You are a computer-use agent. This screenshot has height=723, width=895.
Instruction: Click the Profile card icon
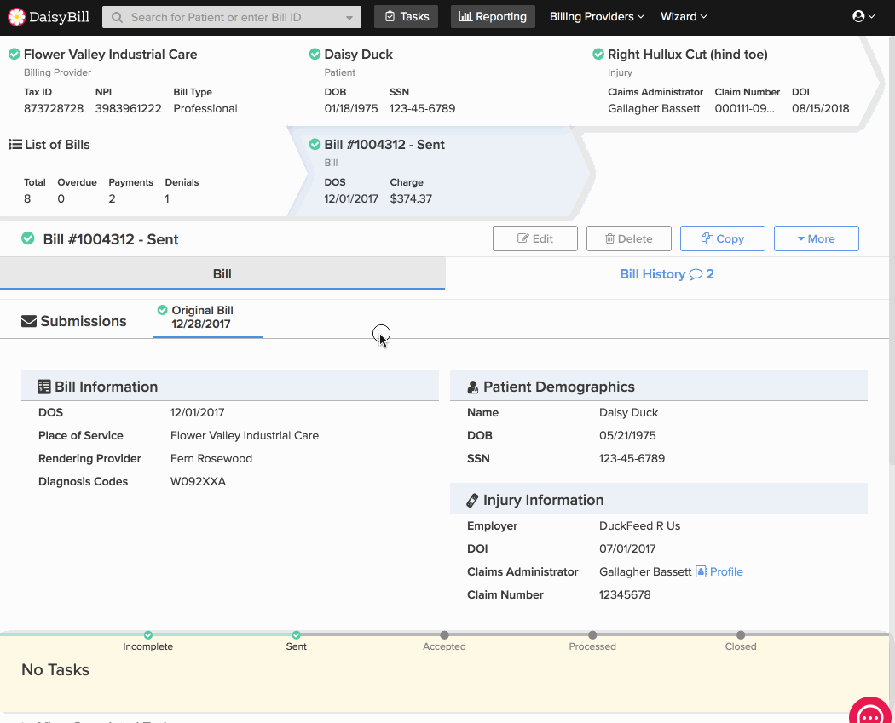coord(701,571)
